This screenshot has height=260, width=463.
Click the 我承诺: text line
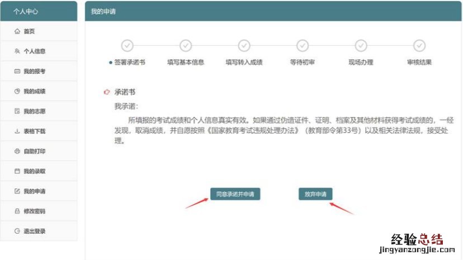tap(126, 106)
